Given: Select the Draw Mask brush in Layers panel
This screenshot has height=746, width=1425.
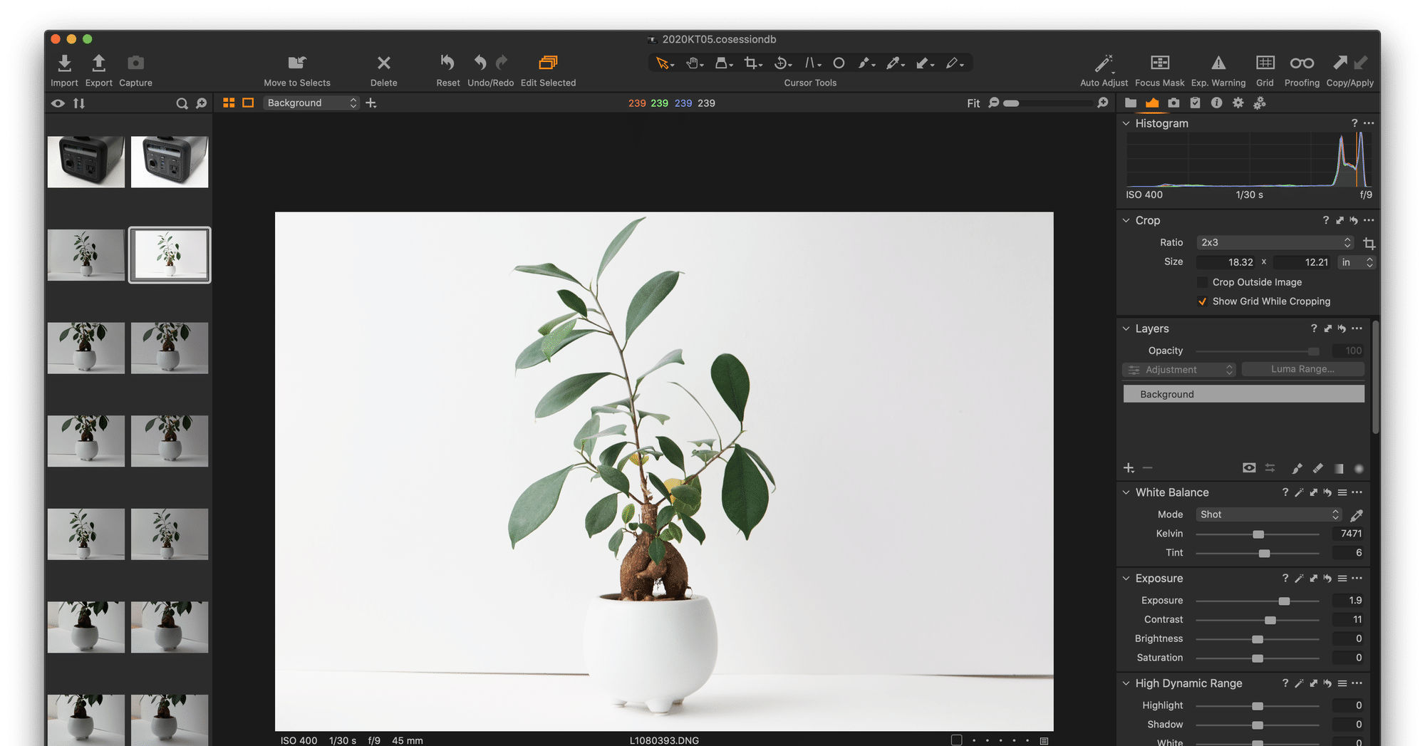Looking at the screenshot, I should pos(1297,468).
